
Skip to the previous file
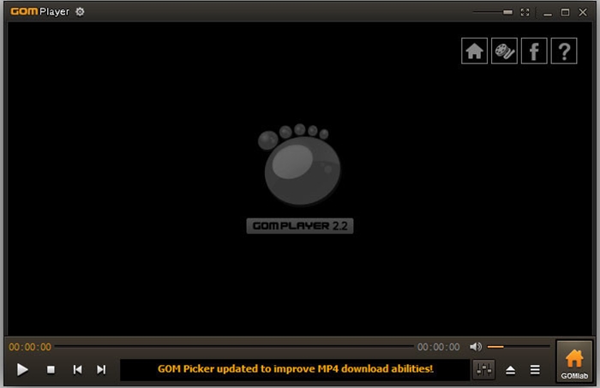point(77,370)
